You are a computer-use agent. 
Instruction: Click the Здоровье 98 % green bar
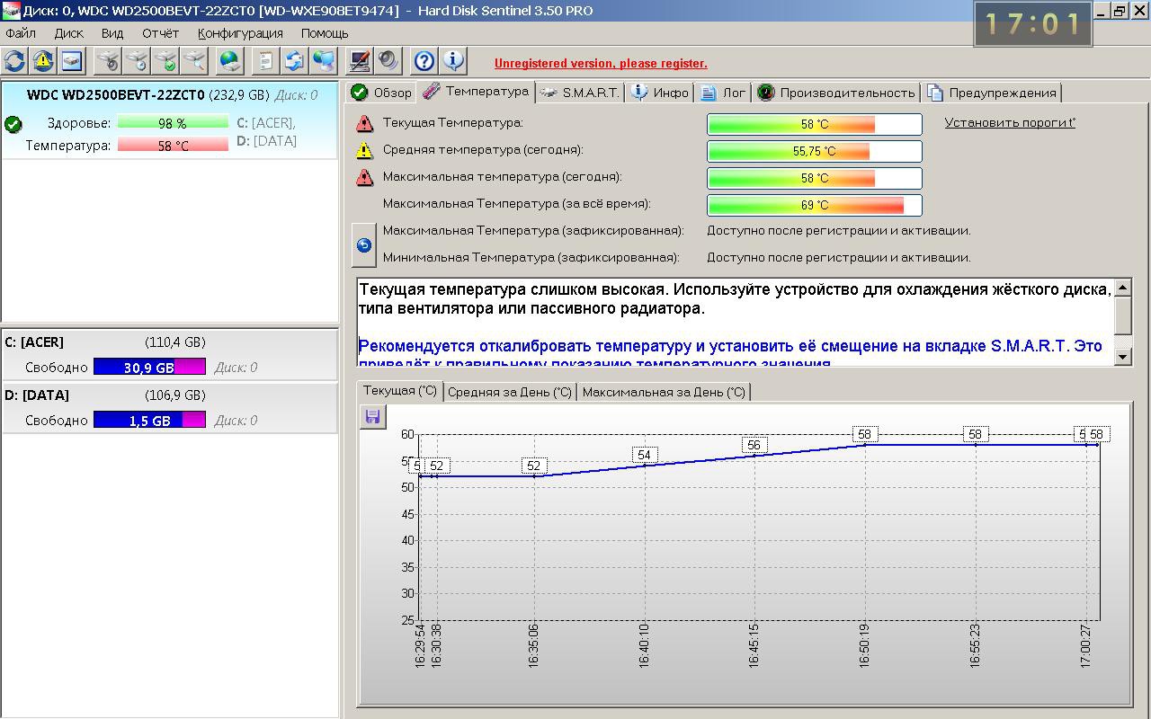point(173,123)
